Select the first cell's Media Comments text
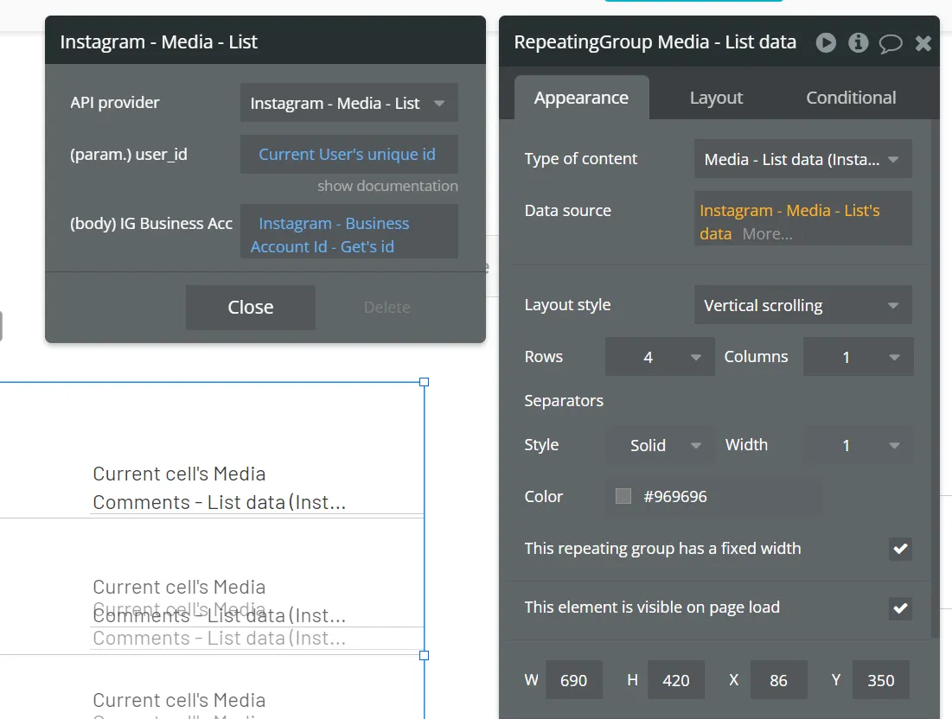The image size is (952, 719). [219, 487]
